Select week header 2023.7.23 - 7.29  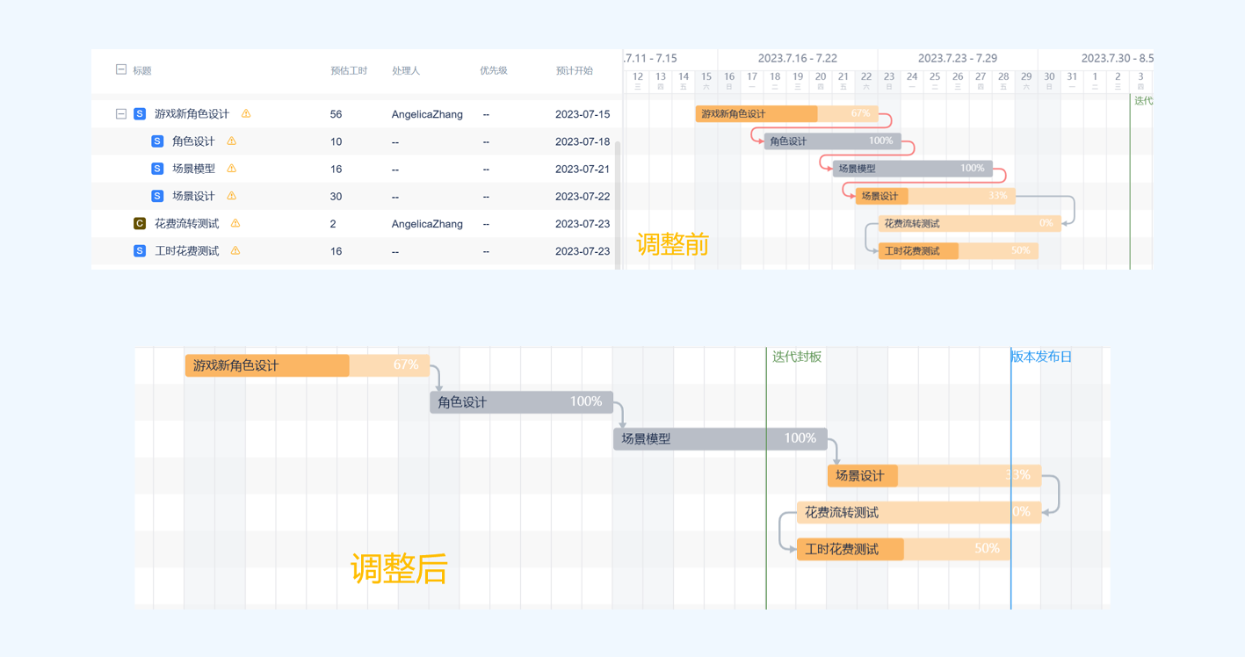click(958, 58)
